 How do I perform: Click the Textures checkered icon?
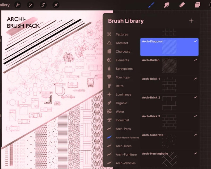pyautogui.click(x=109, y=34)
